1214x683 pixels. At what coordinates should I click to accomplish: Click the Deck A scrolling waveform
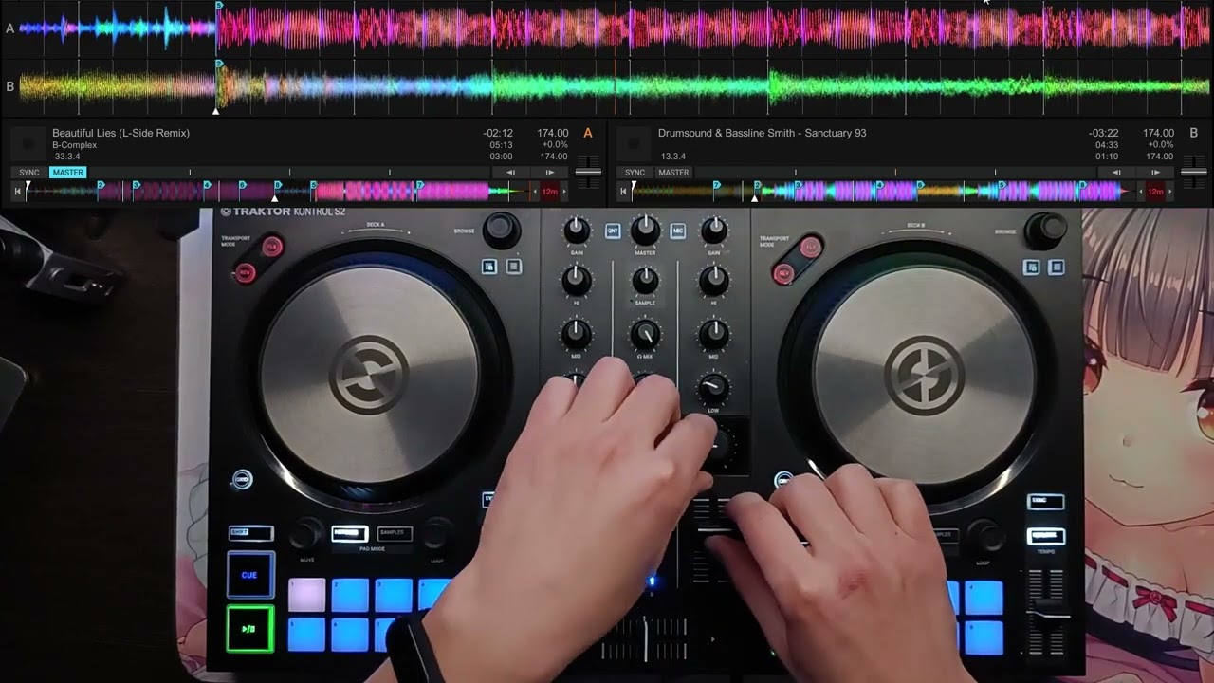coord(615,28)
